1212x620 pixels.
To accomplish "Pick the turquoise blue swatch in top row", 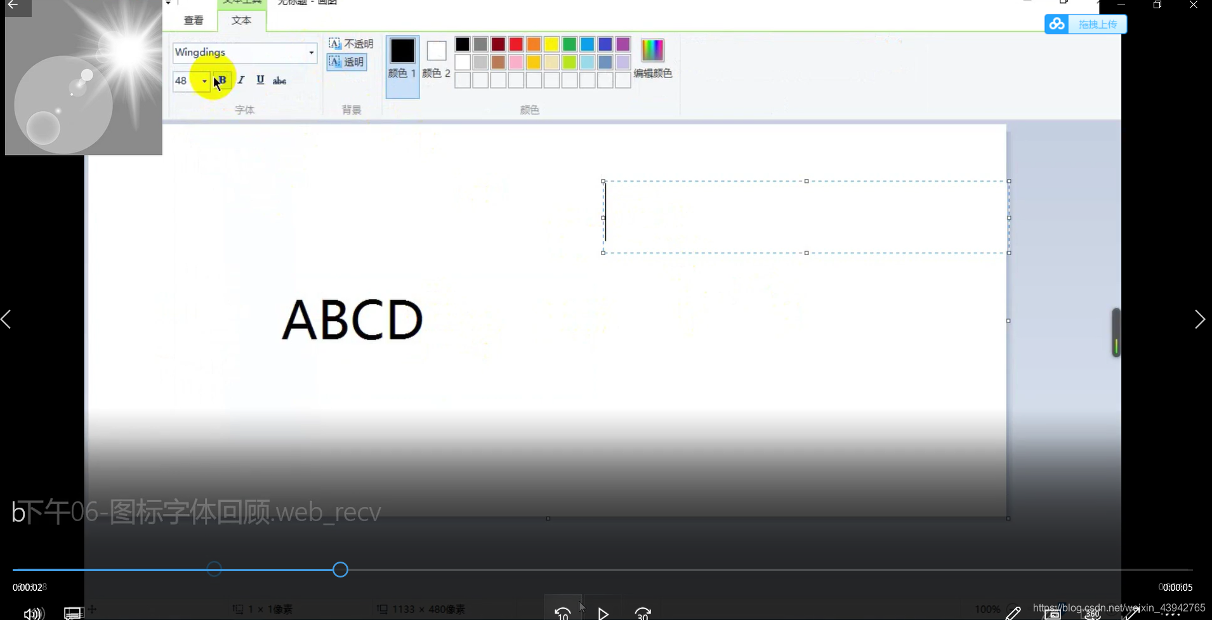I will tap(587, 44).
